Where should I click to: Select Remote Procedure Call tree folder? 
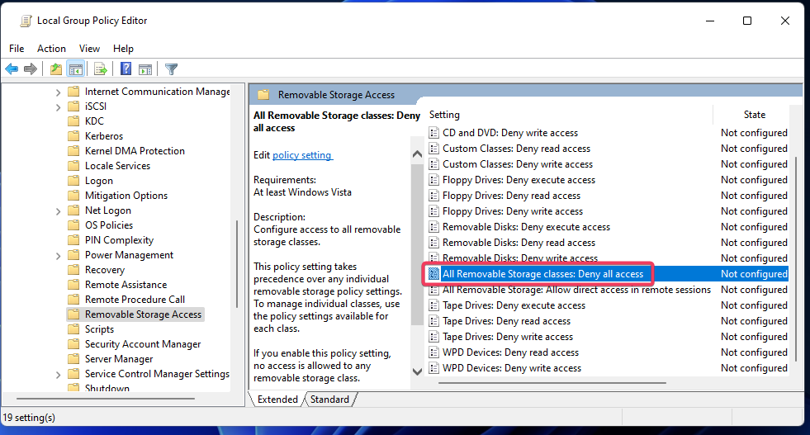135,300
